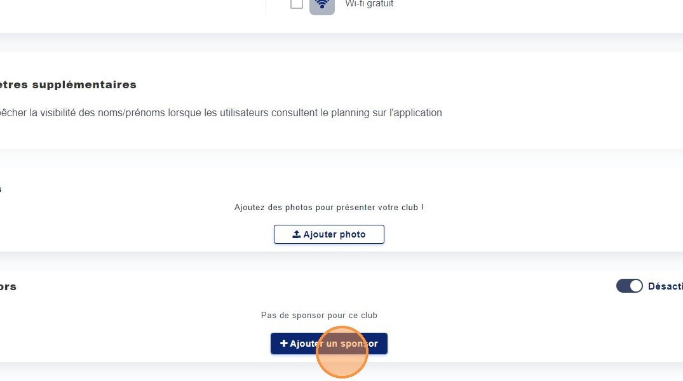This screenshot has height=381, width=683.
Task: Toggle the sponsors activation switch
Action: (x=630, y=286)
